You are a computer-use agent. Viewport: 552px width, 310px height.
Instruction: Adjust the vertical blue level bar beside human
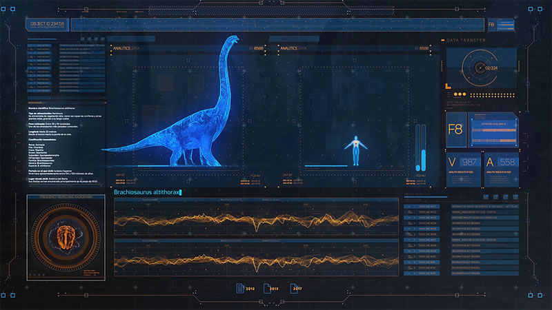click(418, 147)
